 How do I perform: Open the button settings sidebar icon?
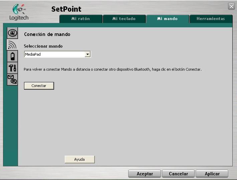(x=12, y=33)
